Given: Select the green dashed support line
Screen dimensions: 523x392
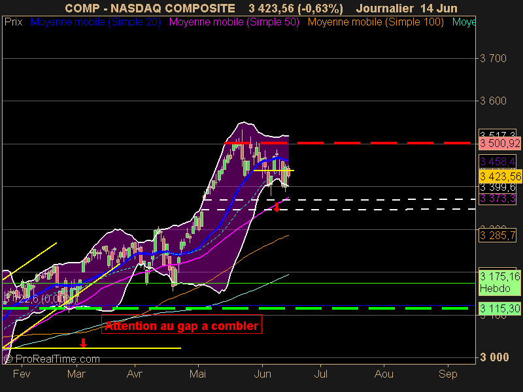Looking at the screenshot, I should coord(235,308).
